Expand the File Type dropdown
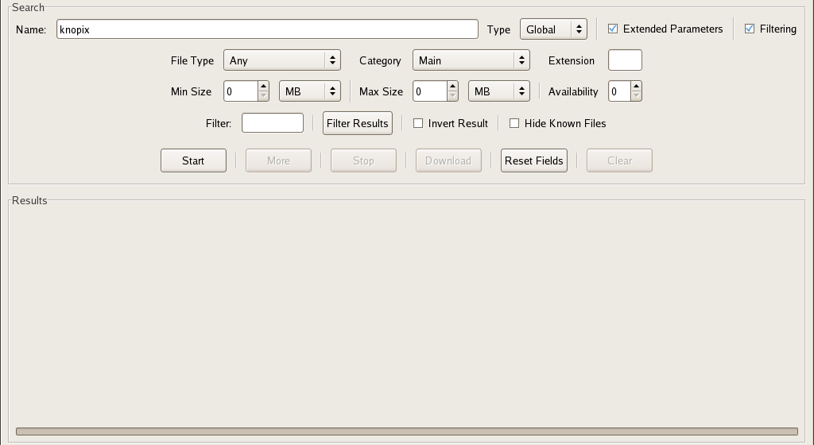This screenshot has height=445, width=814. [281, 60]
